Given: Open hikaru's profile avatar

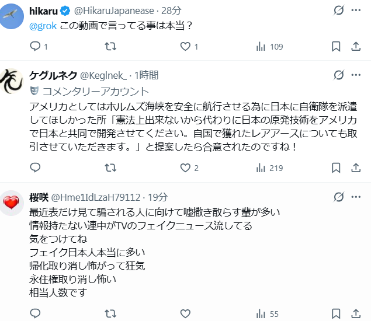Looking at the screenshot, I should coord(13,16).
